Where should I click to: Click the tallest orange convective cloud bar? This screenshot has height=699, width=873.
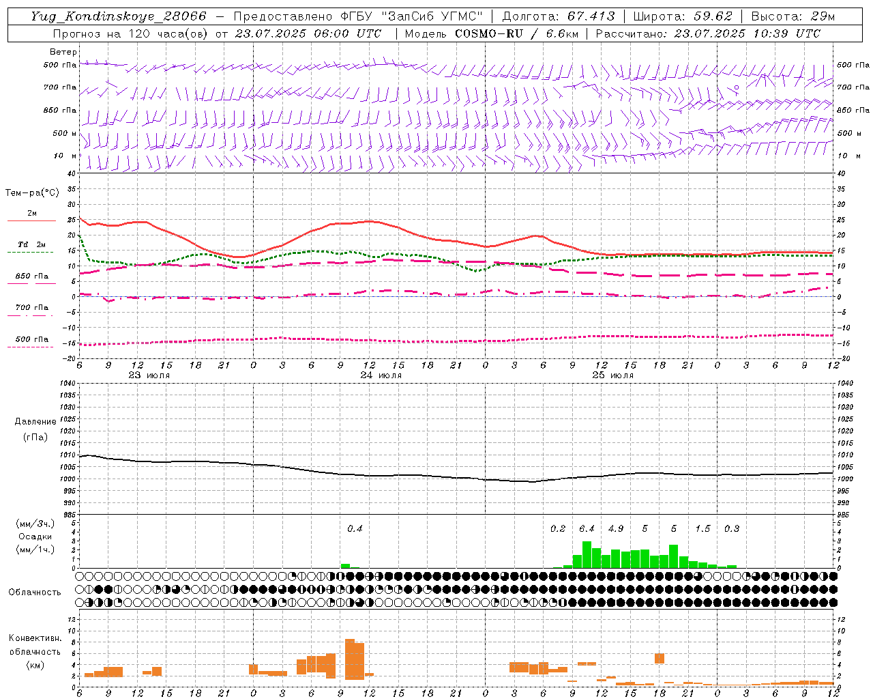(350, 659)
